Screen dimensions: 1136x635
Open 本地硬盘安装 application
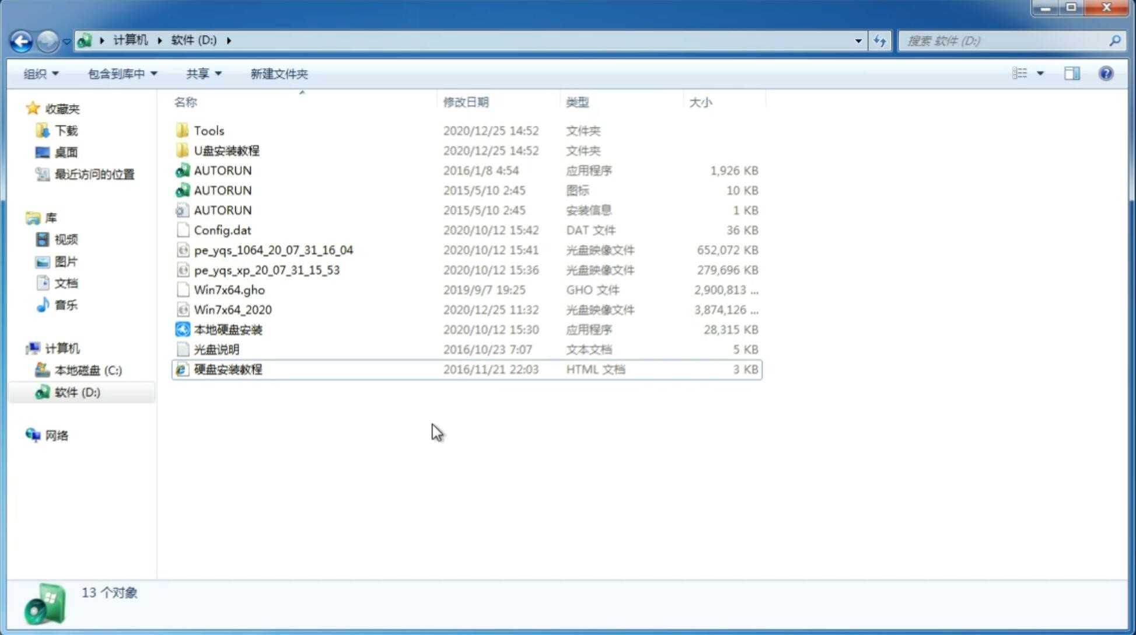pos(228,329)
